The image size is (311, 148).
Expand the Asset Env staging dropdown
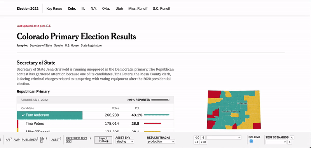(125, 141)
